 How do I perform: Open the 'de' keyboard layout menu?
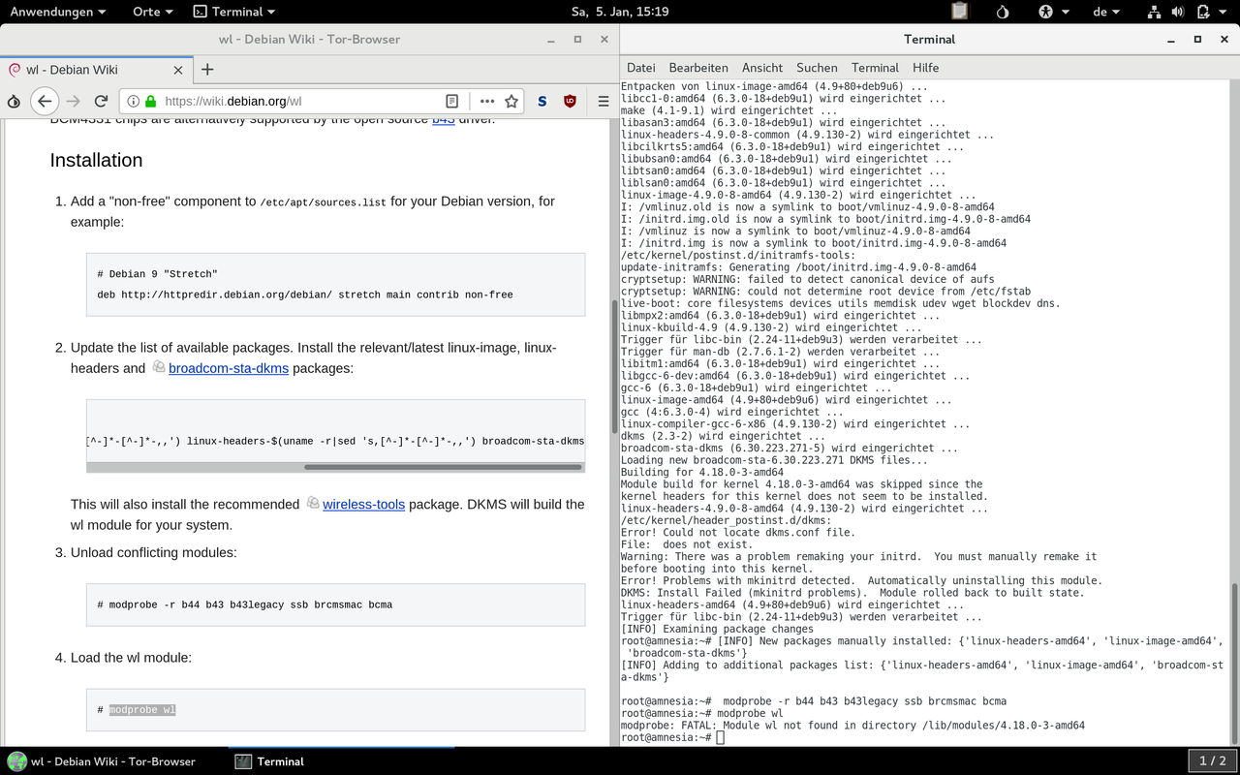coord(1106,12)
